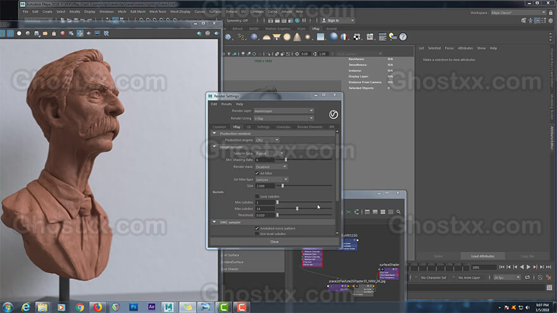The width and height of the screenshot is (557, 313).
Task: Click the Threshold value field
Action: [x=265, y=215]
